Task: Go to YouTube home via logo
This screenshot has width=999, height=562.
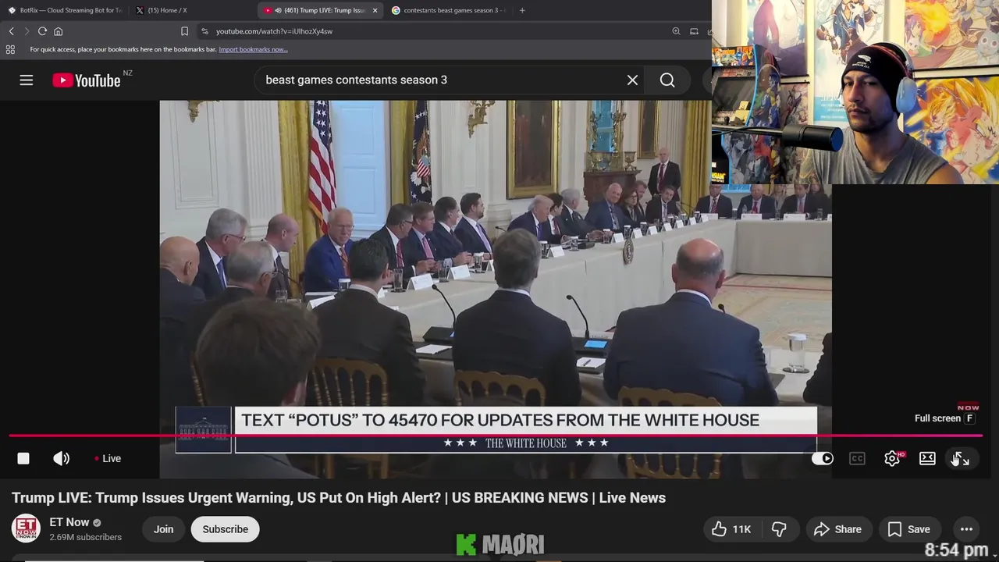Action: (x=87, y=80)
